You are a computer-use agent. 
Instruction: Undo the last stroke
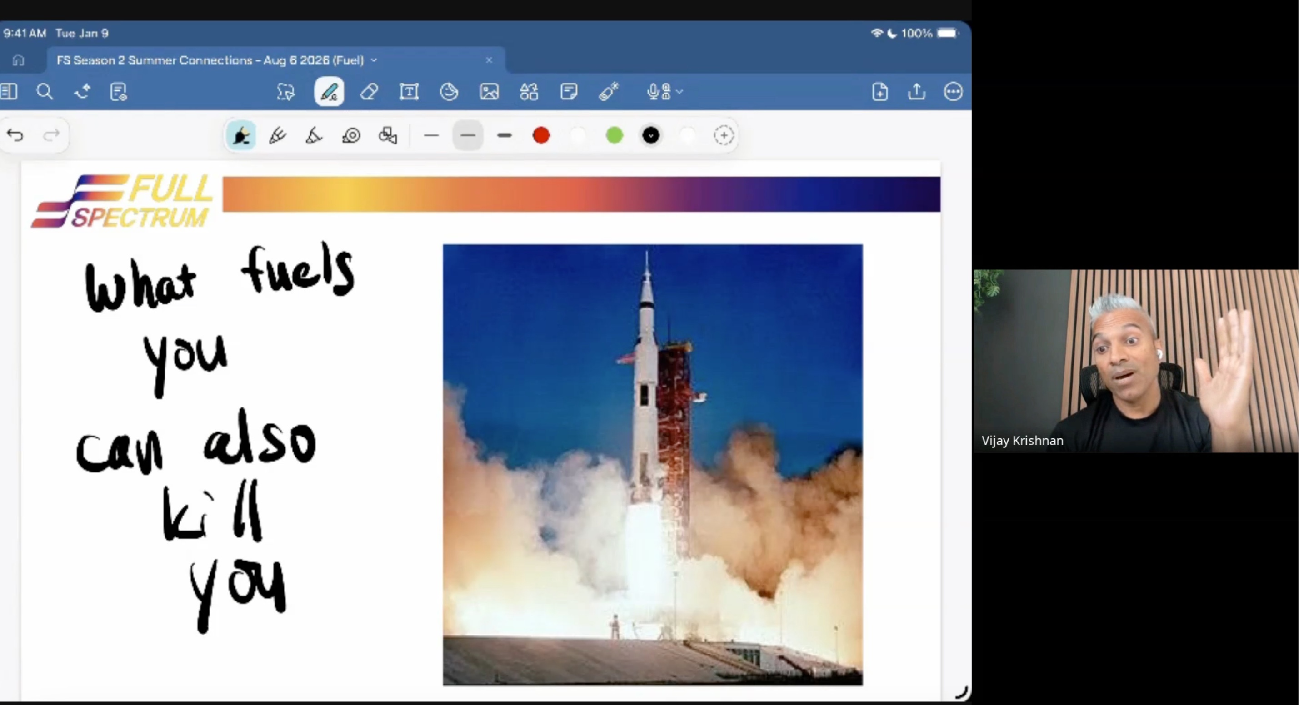(x=15, y=135)
